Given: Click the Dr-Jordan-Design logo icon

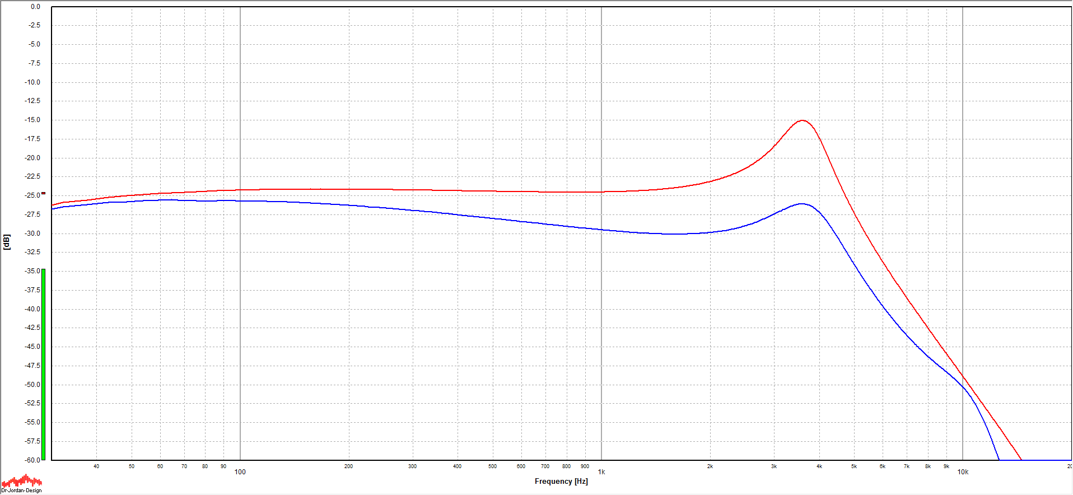Looking at the screenshot, I should [21, 482].
